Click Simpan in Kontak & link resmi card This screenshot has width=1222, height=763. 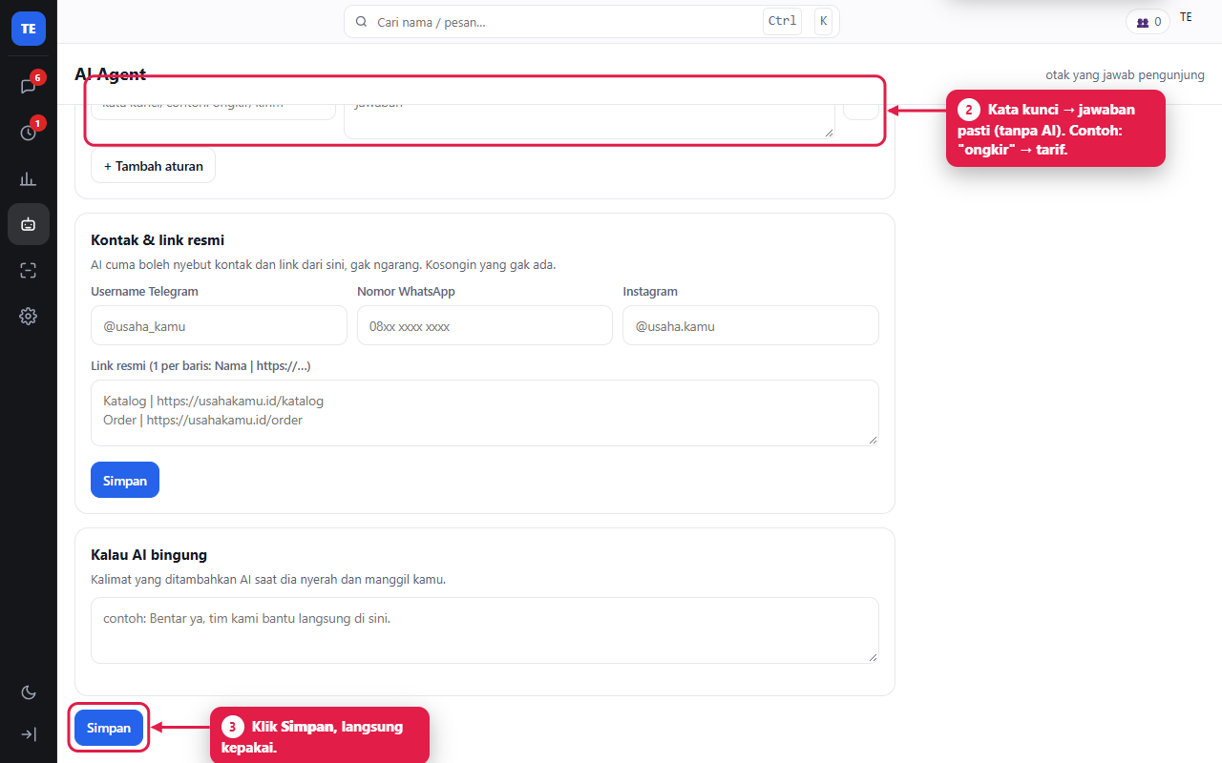click(125, 480)
